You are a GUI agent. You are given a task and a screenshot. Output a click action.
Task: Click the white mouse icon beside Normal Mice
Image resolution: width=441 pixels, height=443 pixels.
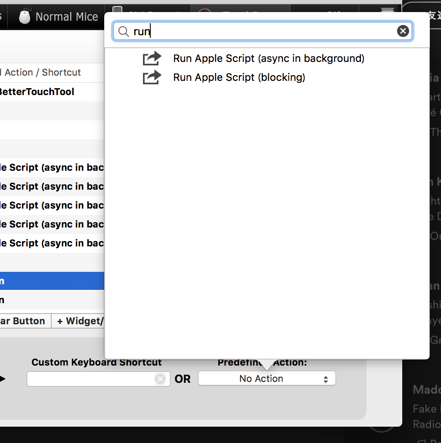click(25, 16)
